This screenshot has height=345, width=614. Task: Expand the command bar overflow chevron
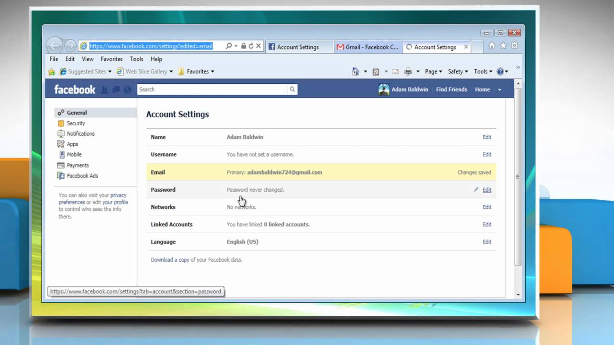[x=518, y=68]
